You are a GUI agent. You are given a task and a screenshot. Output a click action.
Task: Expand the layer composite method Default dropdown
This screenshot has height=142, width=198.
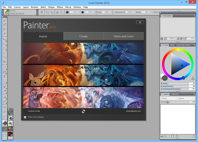coord(169,98)
